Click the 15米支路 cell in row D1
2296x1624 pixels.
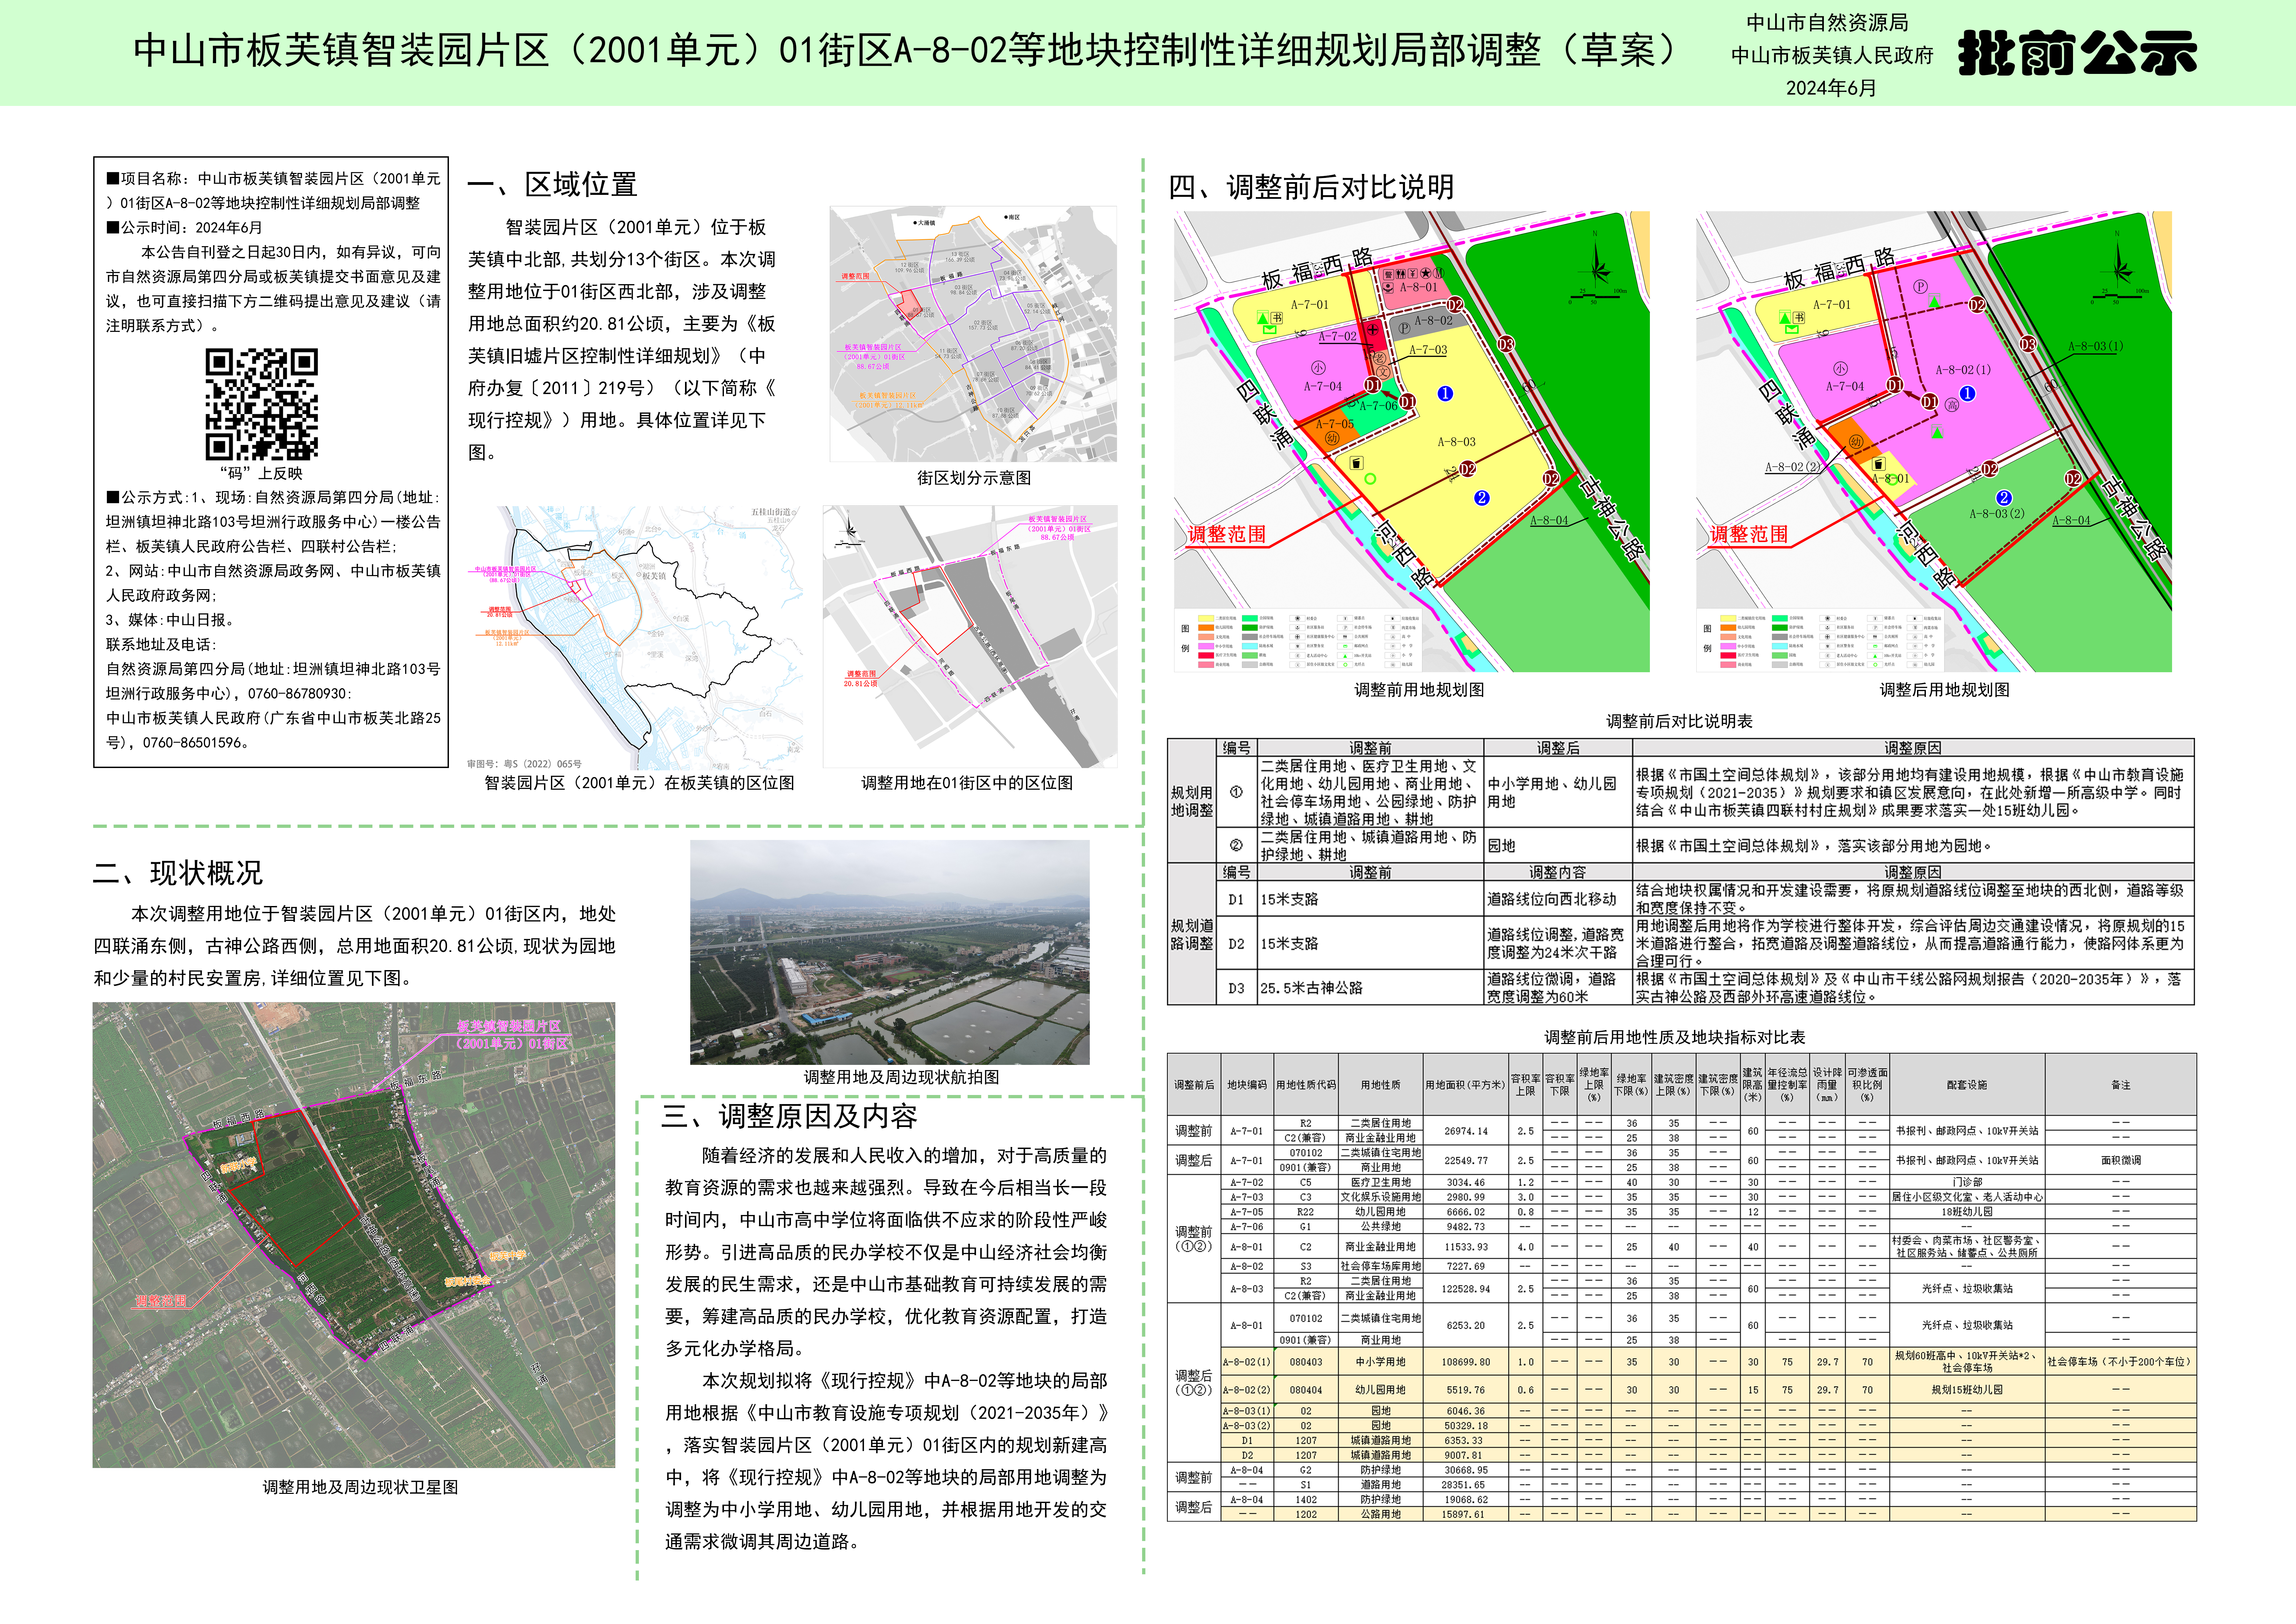[x=1370, y=899]
